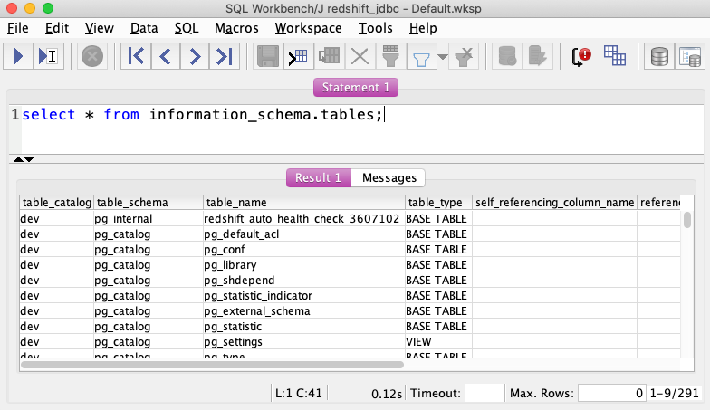The height and width of the screenshot is (410, 710).
Task: Select pg_settings table name cell
Action: coord(304,342)
